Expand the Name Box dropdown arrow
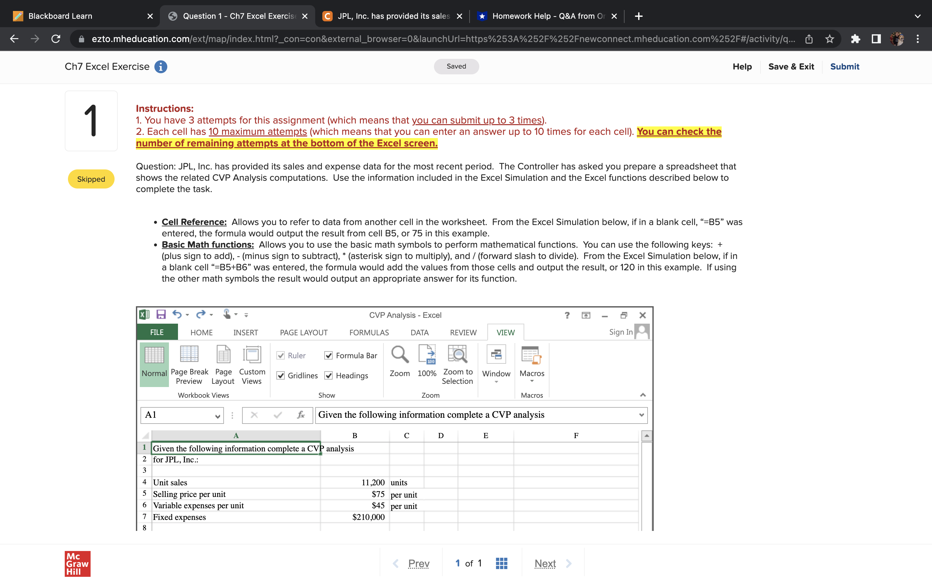This screenshot has width=932, height=582. (x=217, y=416)
